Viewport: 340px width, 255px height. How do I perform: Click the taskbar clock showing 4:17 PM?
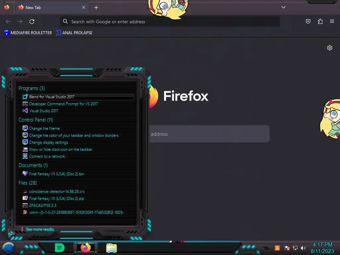322,248
